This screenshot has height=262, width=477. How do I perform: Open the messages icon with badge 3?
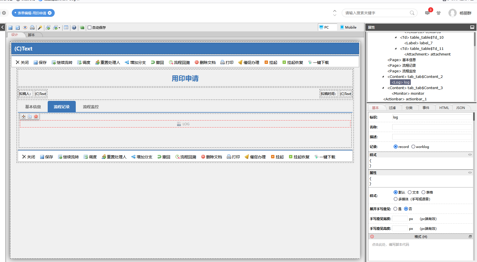pos(427,13)
